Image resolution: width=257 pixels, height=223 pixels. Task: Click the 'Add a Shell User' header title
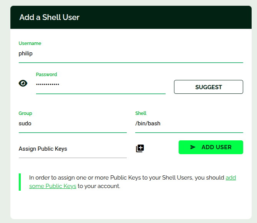tap(50, 17)
